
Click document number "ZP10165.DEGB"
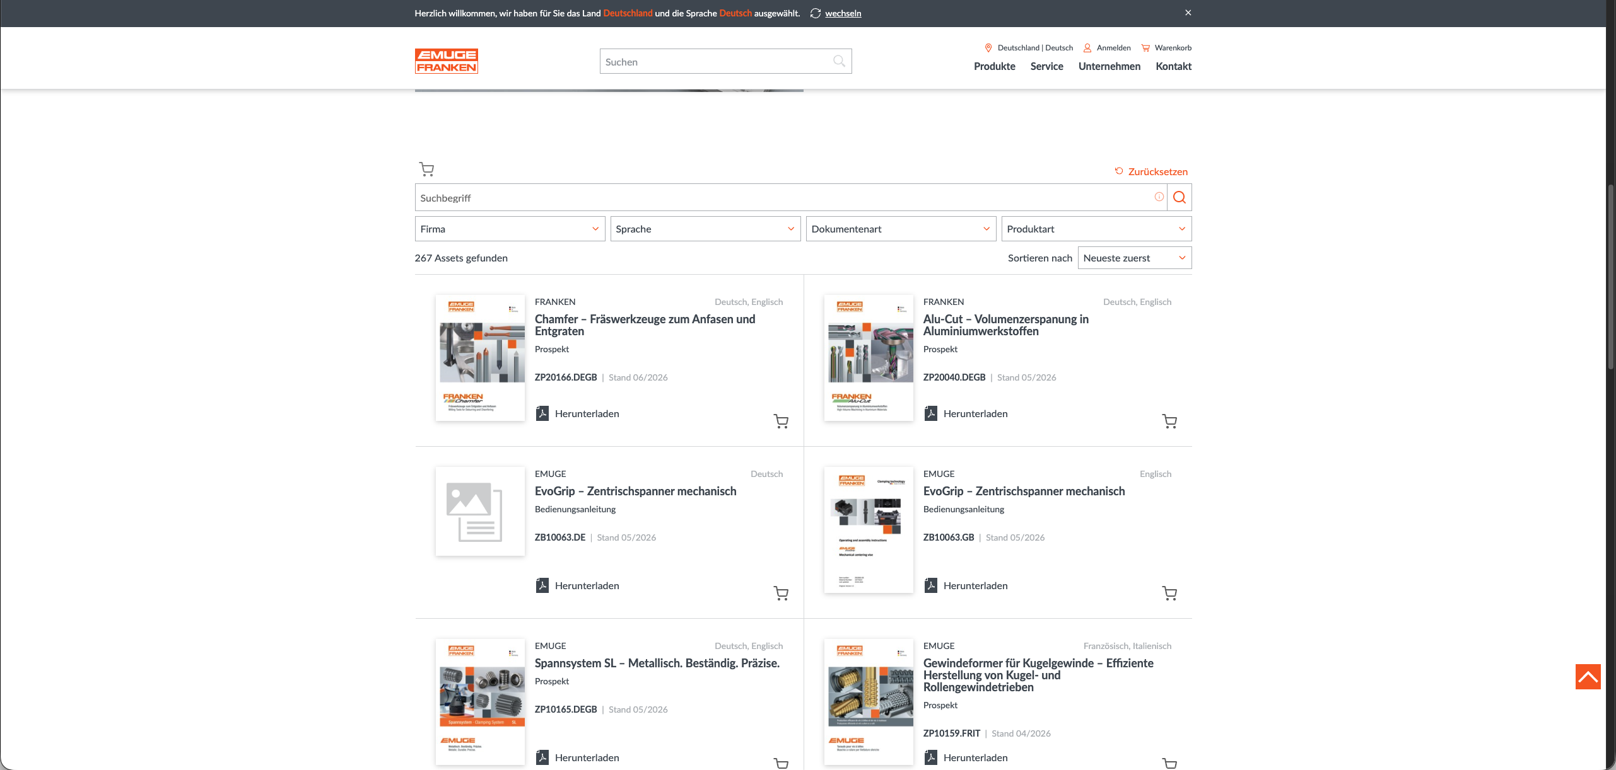pyautogui.click(x=566, y=710)
